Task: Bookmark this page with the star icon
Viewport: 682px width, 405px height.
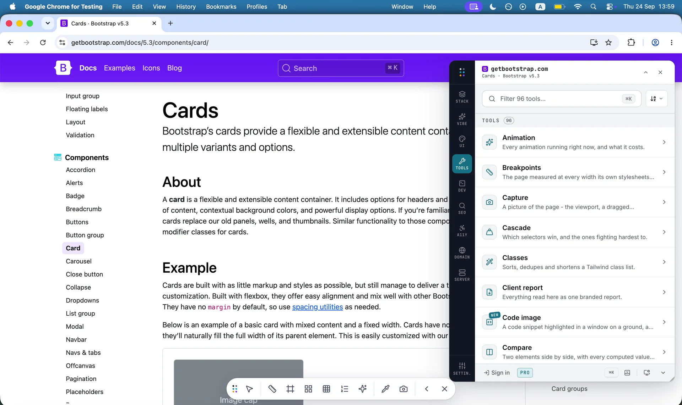Action: click(x=608, y=43)
